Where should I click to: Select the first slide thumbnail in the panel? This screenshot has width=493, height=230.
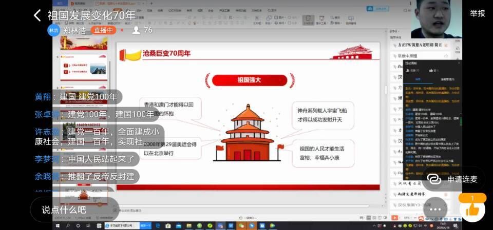[x=84, y=43]
